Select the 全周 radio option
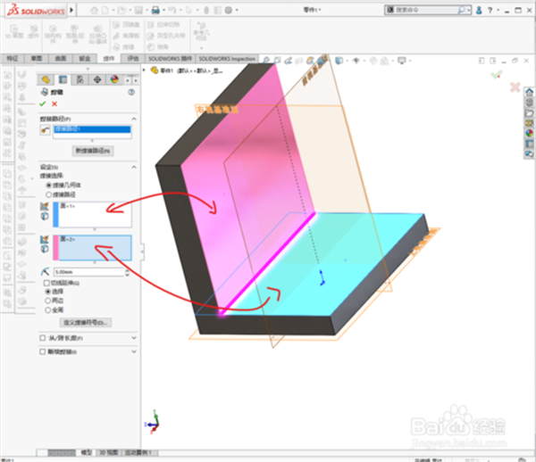 48,309
